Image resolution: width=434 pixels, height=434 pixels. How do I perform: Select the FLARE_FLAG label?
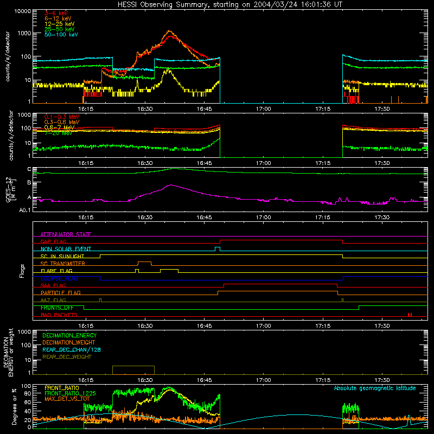pyautogui.click(x=56, y=271)
